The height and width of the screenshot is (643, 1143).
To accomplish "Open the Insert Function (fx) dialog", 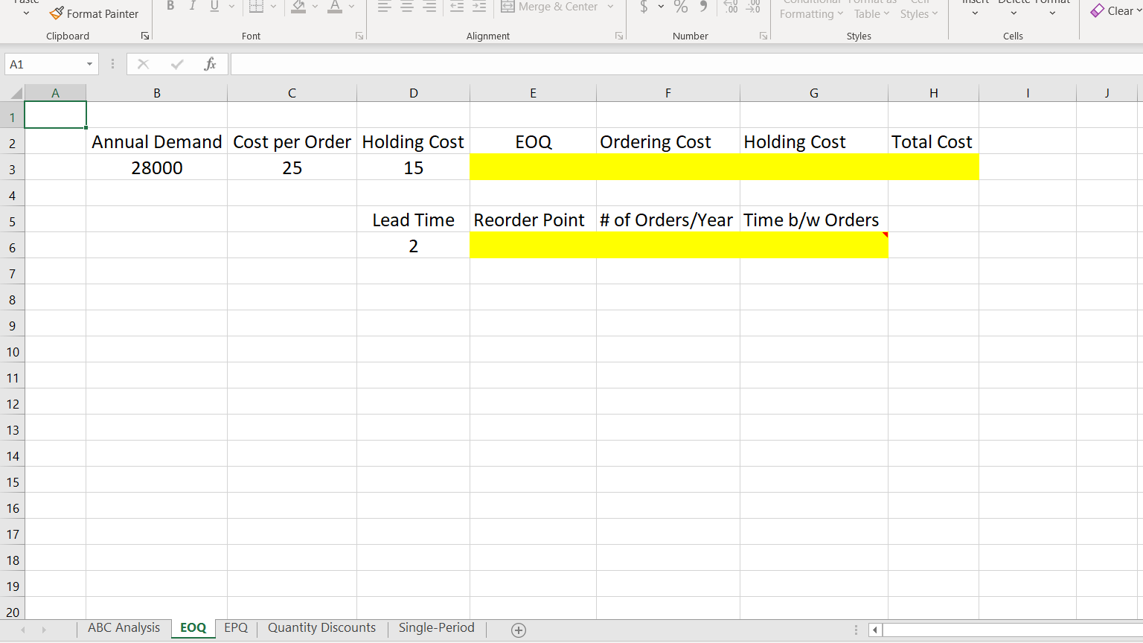I will pyautogui.click(x=210, y=63).
